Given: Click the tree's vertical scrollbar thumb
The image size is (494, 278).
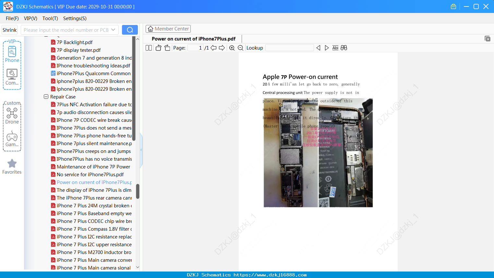Looking at the screenshot, I should [138, 191].
